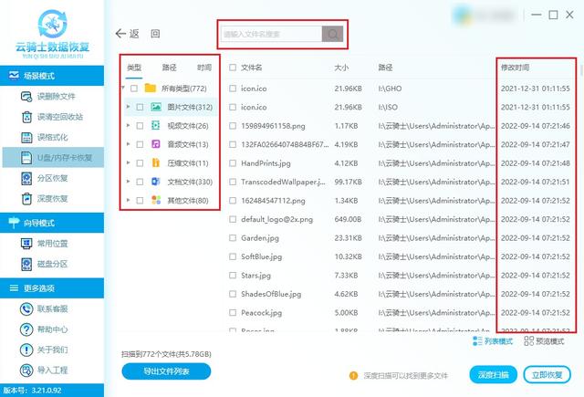584x397 pixels.
Task: Switch to 列表模式 list view
Action: click(x=493, y=341)
